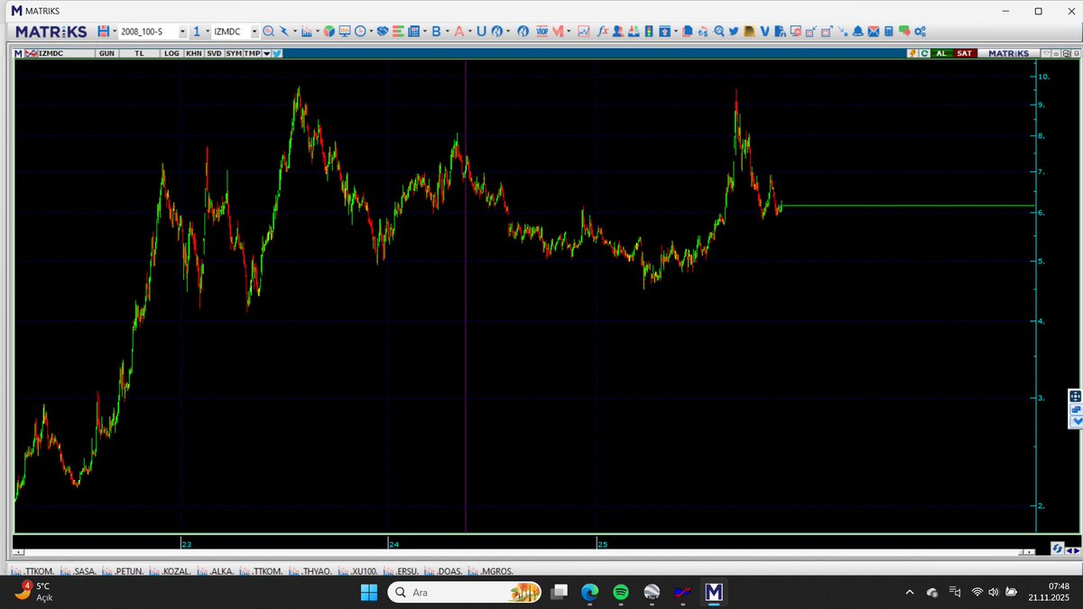
Task: Click the Matriks app icon on taskbar
Action: click(715, 592)
